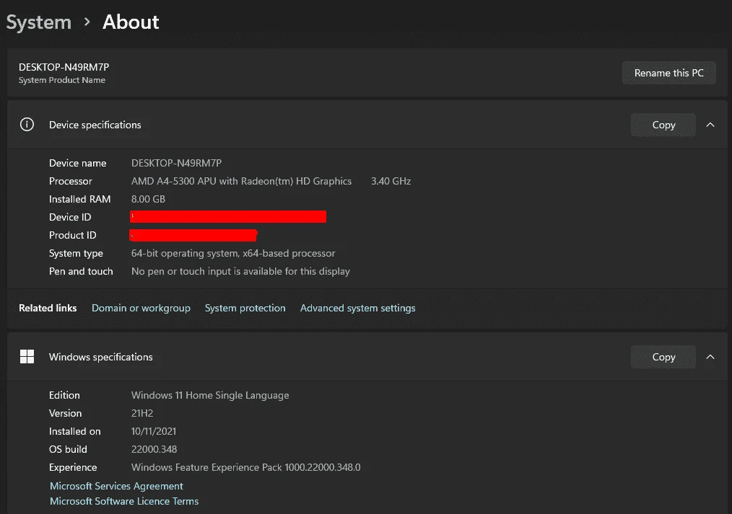The image size is (732, 514).
Task: Click the Pen and touch label
Action: (81, 271)
